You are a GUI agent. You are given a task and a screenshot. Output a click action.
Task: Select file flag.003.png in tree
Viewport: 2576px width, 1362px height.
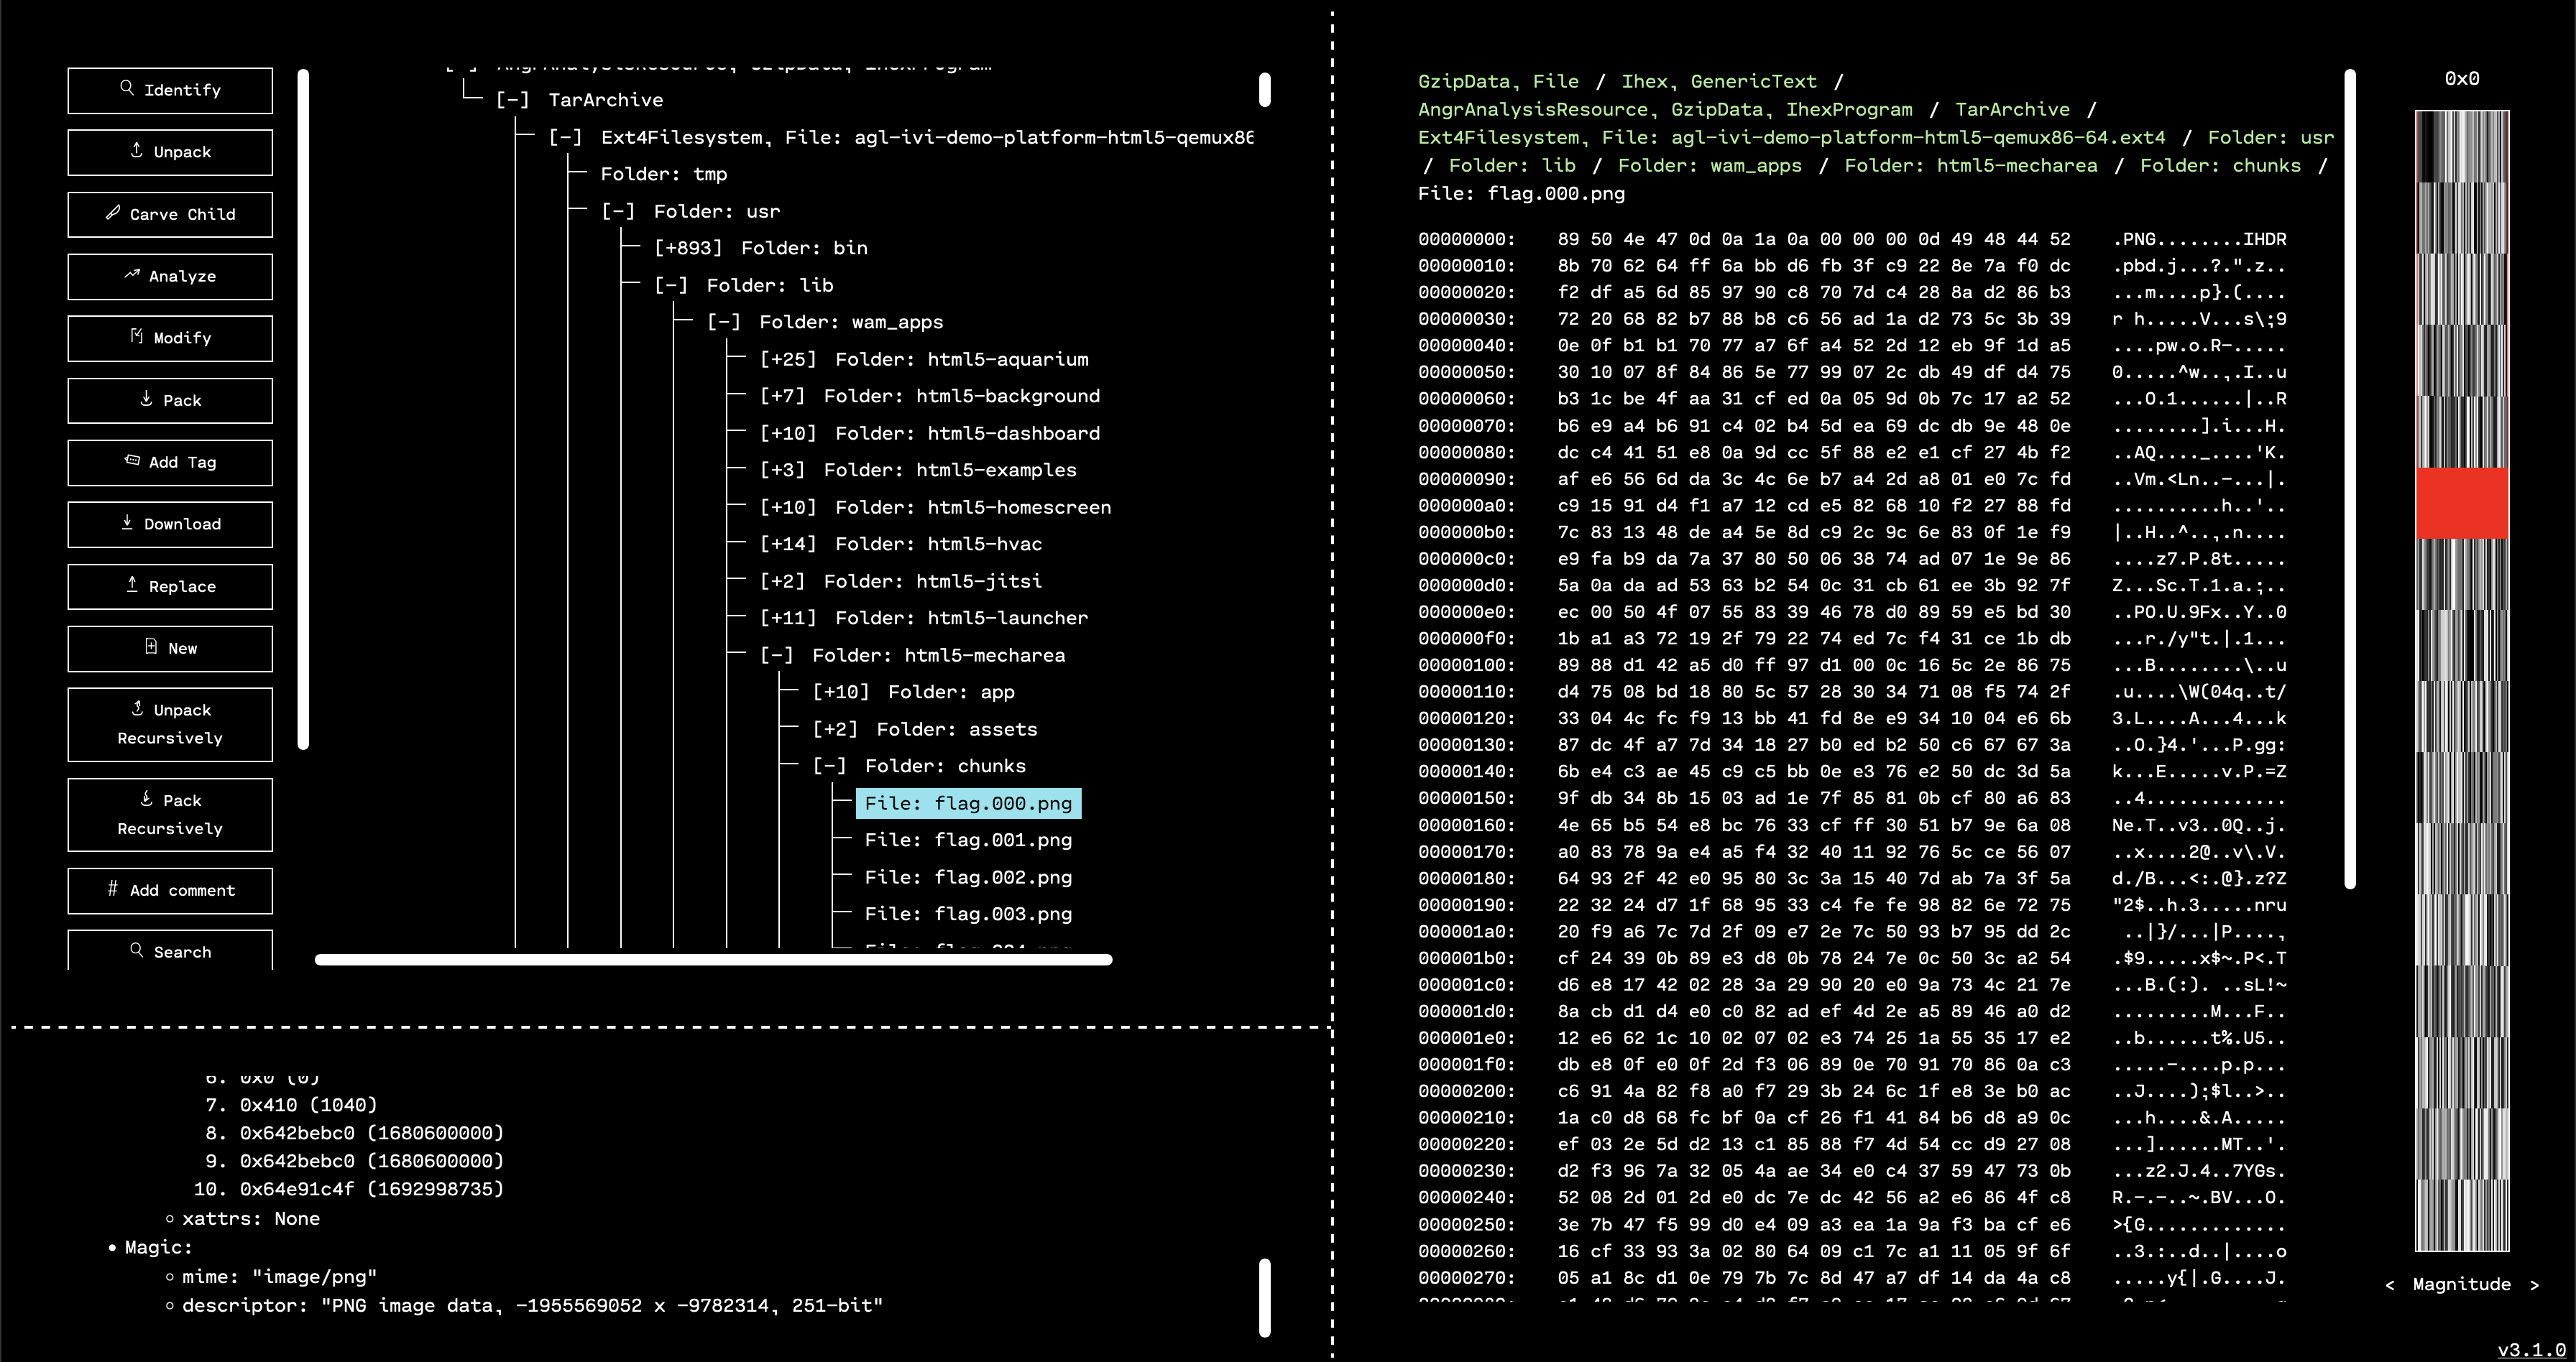[x=968, y=914]
